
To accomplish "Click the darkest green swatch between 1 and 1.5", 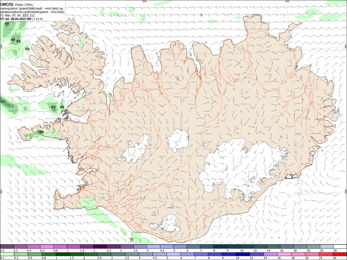I will (x=63, y=254).
